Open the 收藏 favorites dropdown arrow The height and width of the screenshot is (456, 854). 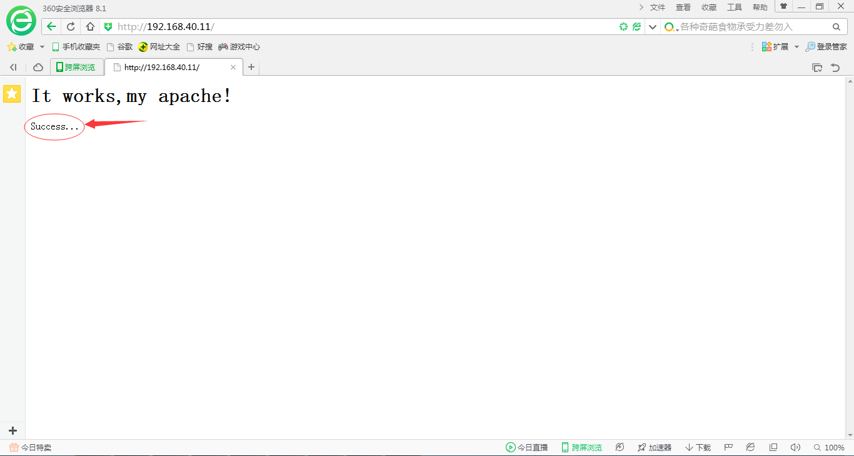click(42, 47)
